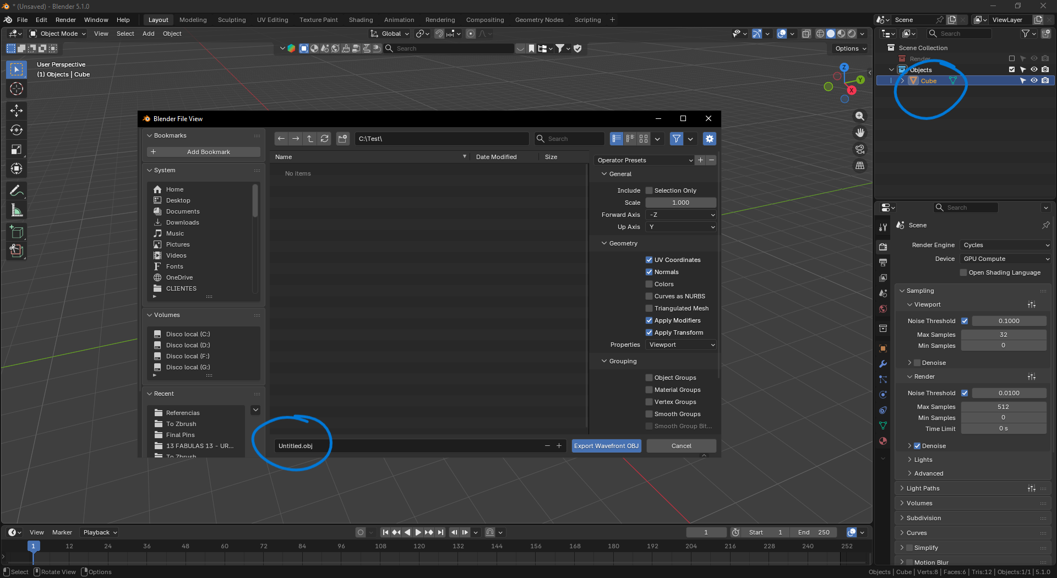Click the viewport Noise Threshold 0.1000 slider
This screenshot has width=1057, height=578.
(1009, 321)
